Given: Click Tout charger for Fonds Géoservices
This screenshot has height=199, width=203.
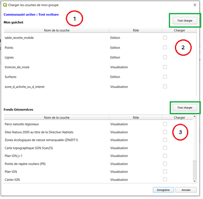Looking at the screenshot, I should coord(185,108).
